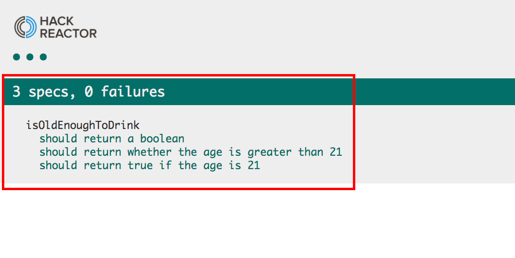Open the 'age is greater than 21' spec
515x258 pixels.
click(x=191, y=152)
